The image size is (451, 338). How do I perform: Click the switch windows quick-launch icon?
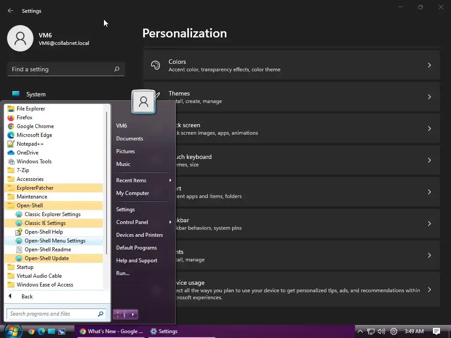(62, 331)
